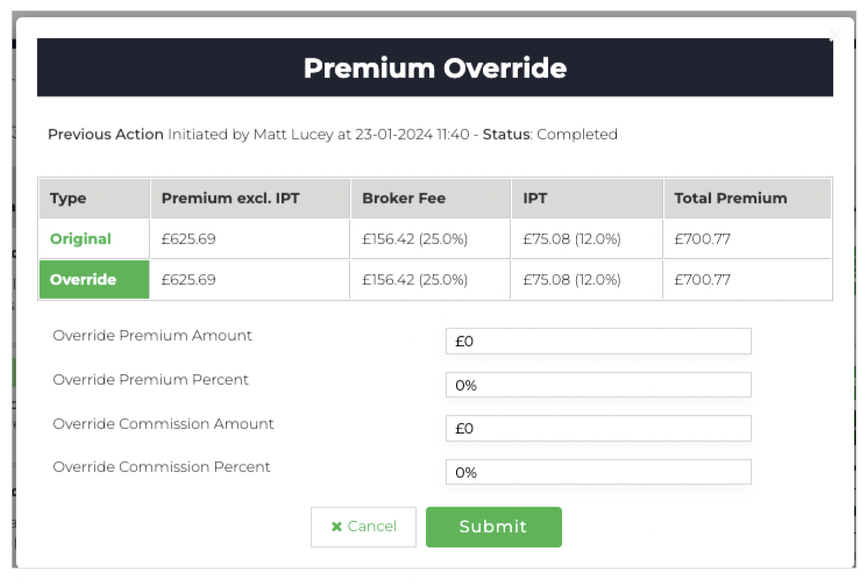Focus the Override Premium Percent field
This screenshot has height=584, width=867.
(x=598, y=385)
